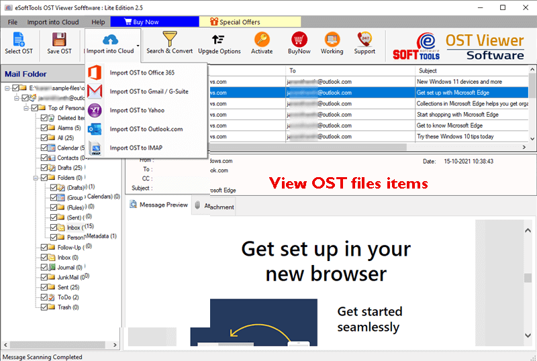Click the To column header
Screen dimensions: 537x361
click(350, 71)
